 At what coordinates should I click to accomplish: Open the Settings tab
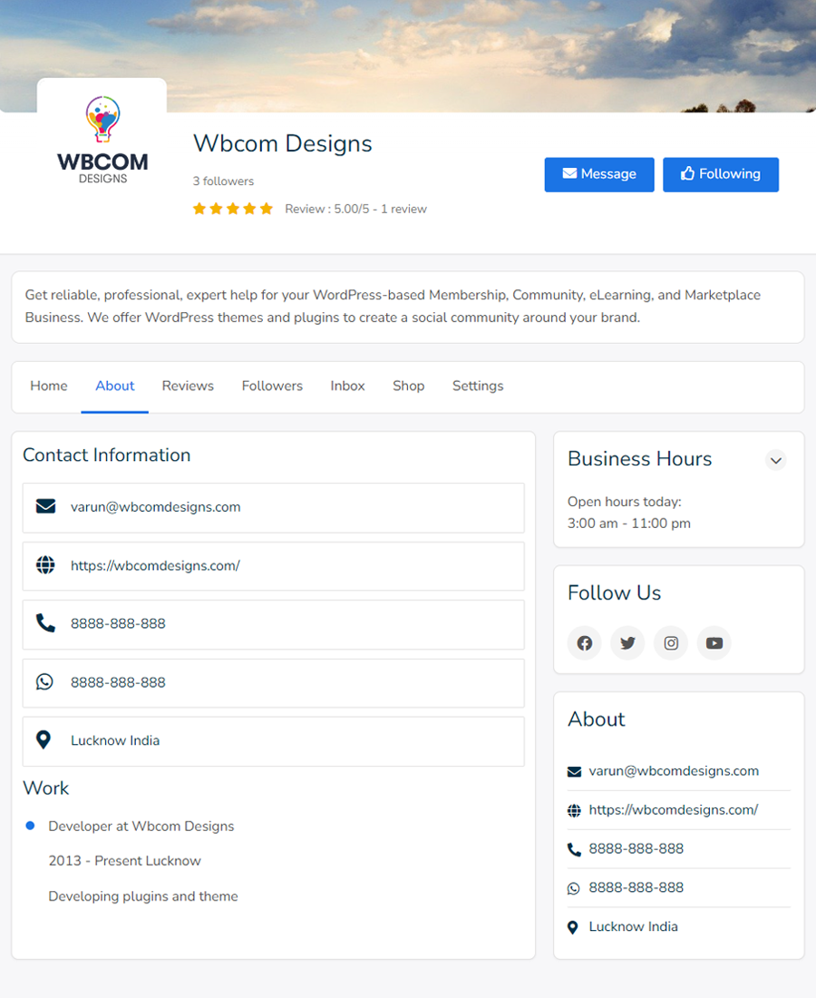(478, 386)
